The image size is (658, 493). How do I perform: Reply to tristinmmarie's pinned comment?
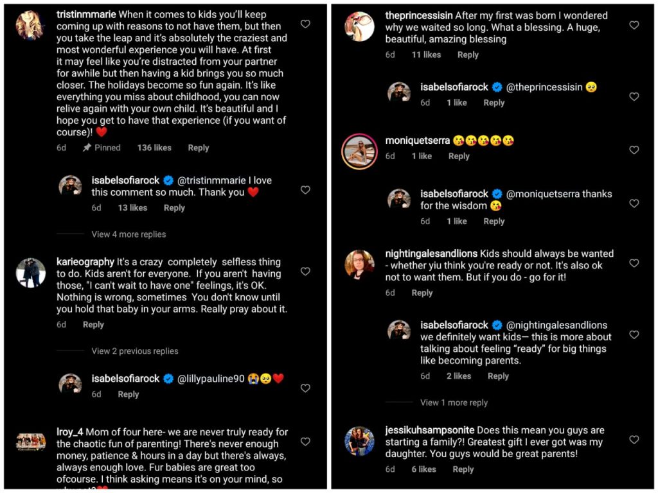click(x=199, y=148)
